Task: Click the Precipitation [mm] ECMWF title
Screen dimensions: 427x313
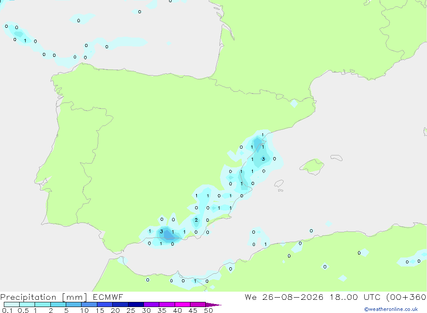Action: coord(61,297)
